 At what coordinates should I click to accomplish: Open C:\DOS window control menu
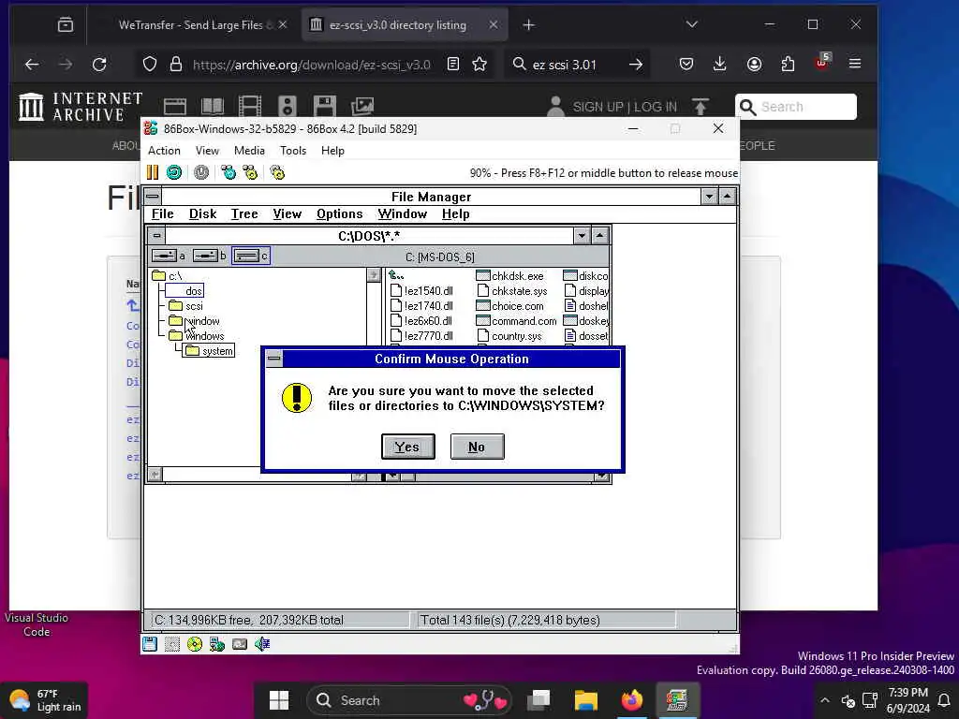157,235
